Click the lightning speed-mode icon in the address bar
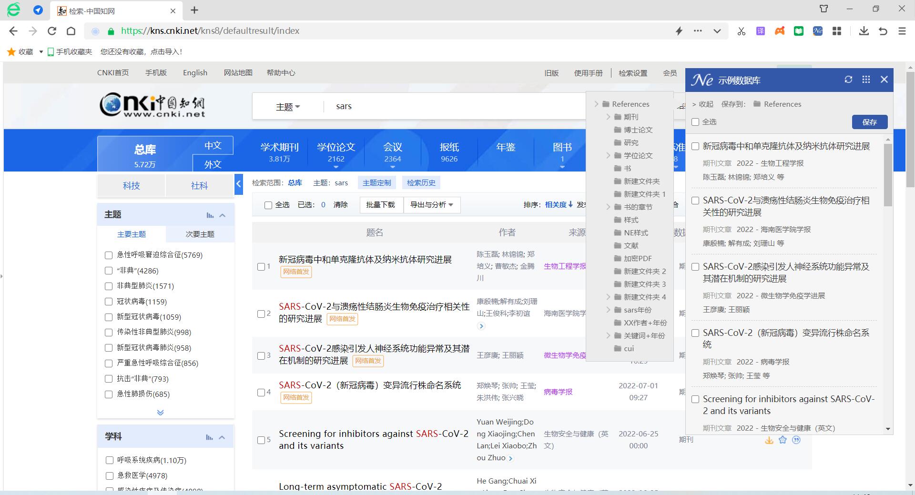Image resolution: width=915 pixels, height=495 pixels. click(x=679, y=31)
